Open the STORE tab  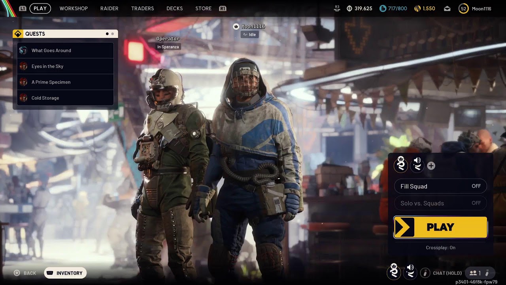pos(203,8)
